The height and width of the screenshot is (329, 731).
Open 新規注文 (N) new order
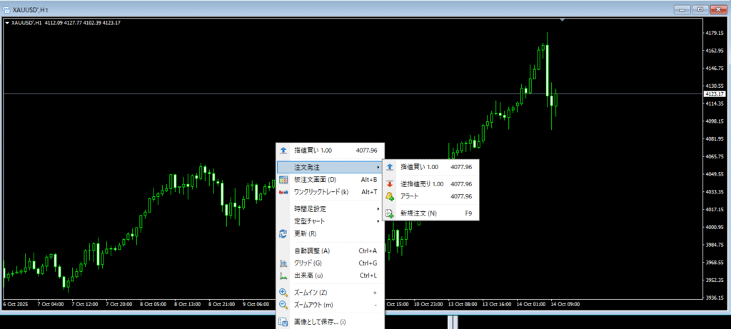click(x=418, y=213)
